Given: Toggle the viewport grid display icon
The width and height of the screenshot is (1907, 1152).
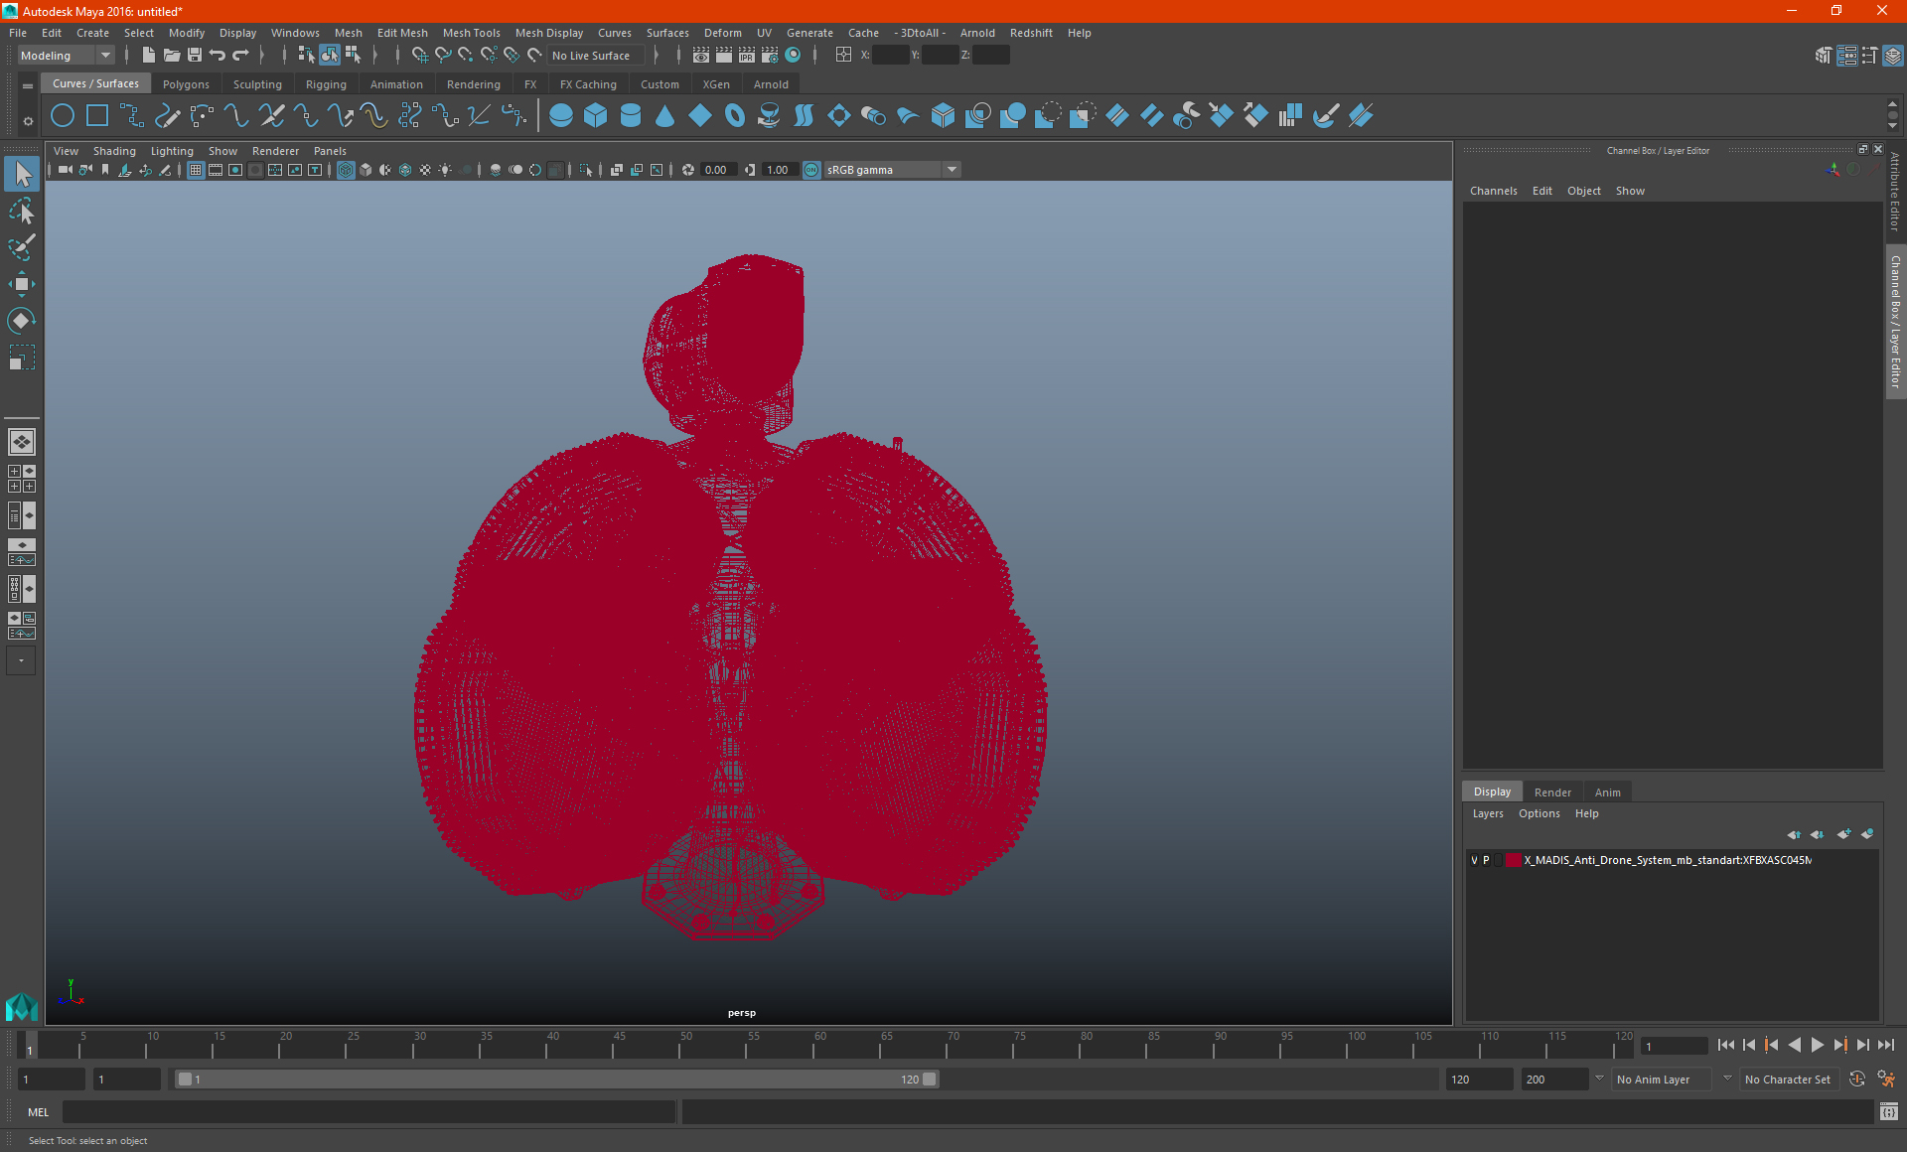Looking at the screenshot, I should [x=196, y=170].
